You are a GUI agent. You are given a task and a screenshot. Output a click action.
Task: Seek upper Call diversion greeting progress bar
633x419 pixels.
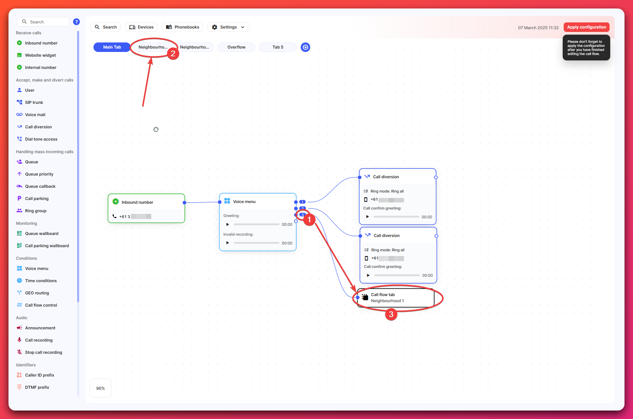[397, 217]
